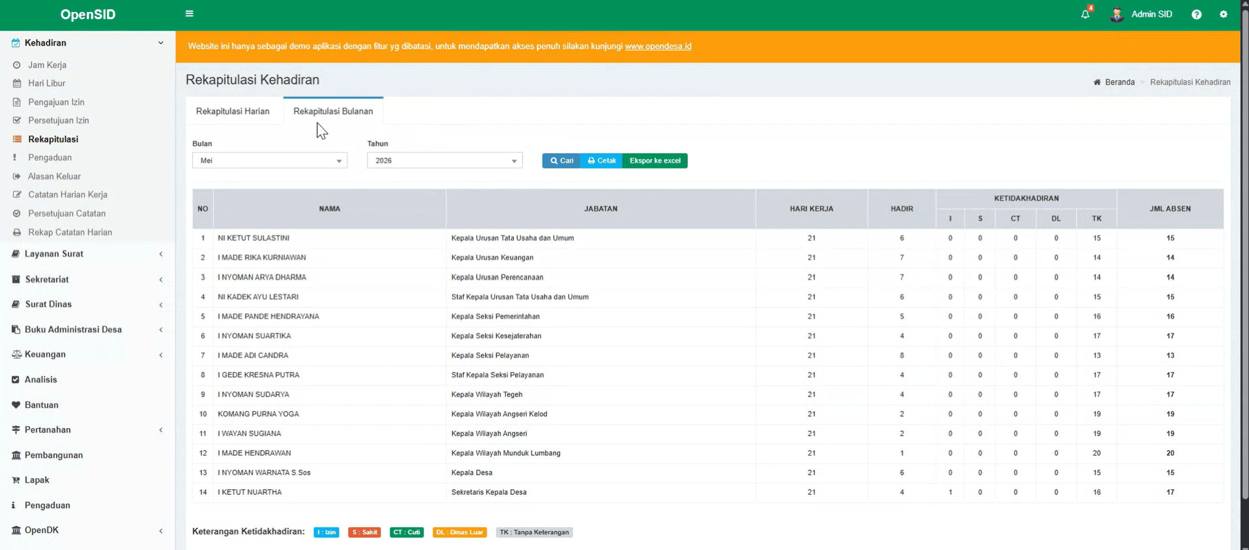
Task: Click jabatan Kepala Wilayah Munduk Lumbang
Action: 506,453
